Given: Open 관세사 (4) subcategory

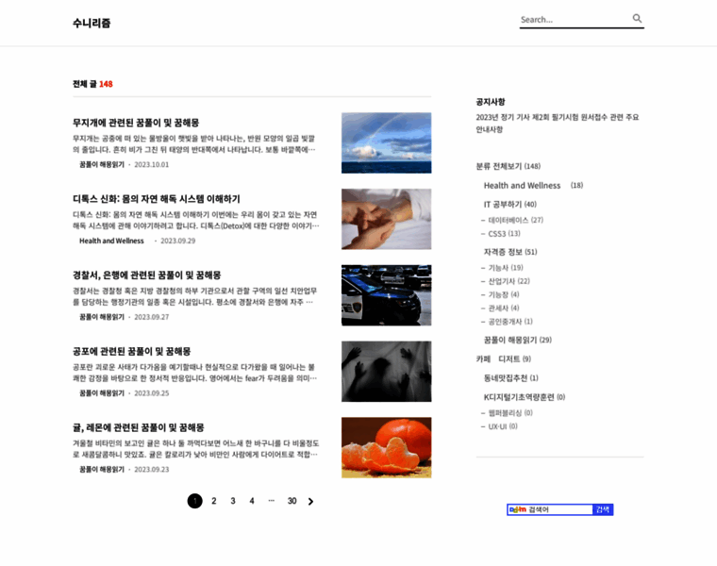Looking at the screenshot, I should tap(504, 308).
